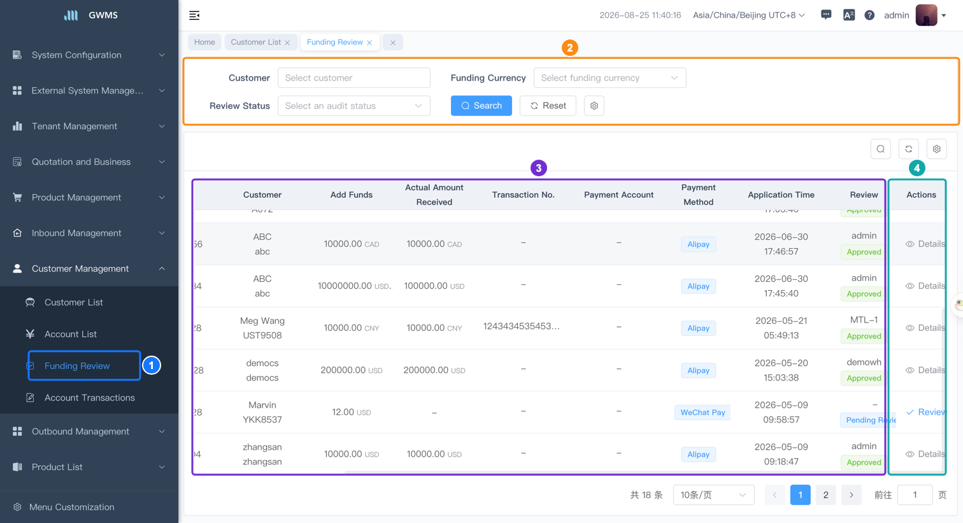Click the Search button
Viewport: 963px width, 523px height.
481,106
